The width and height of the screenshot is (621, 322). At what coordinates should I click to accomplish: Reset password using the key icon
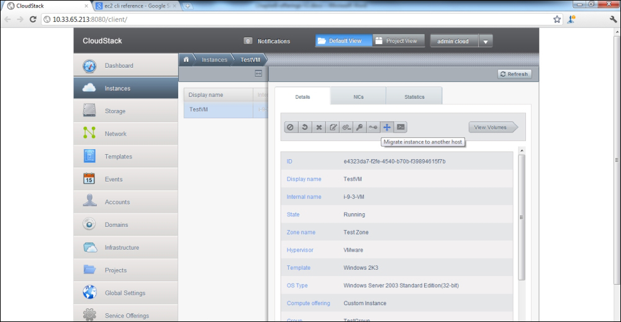click(360, 127)
